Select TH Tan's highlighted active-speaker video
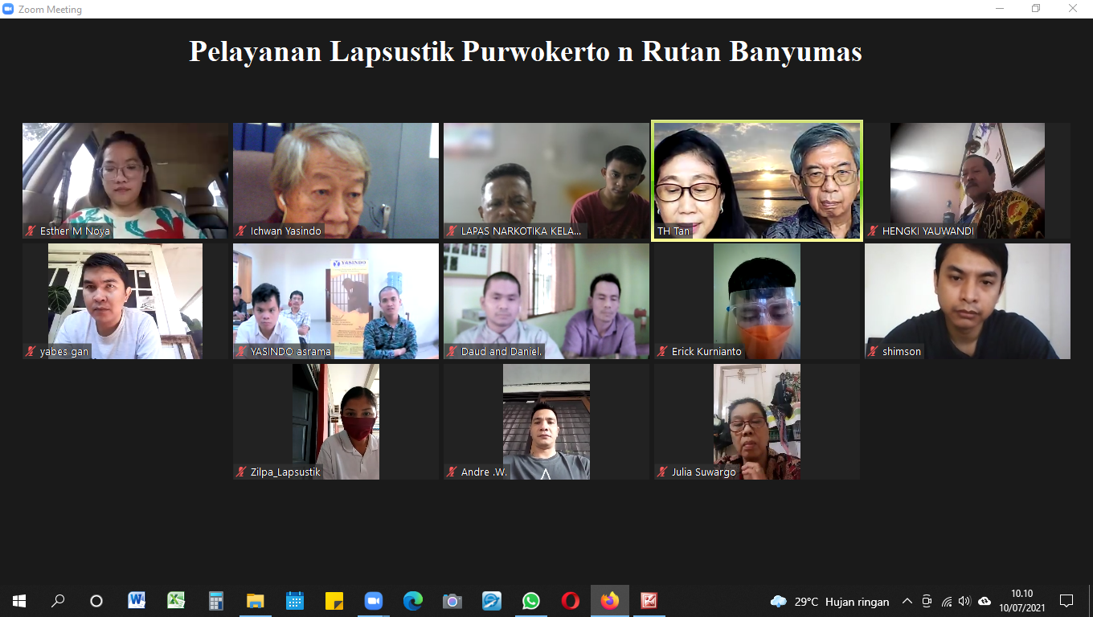 coord(757,181)
